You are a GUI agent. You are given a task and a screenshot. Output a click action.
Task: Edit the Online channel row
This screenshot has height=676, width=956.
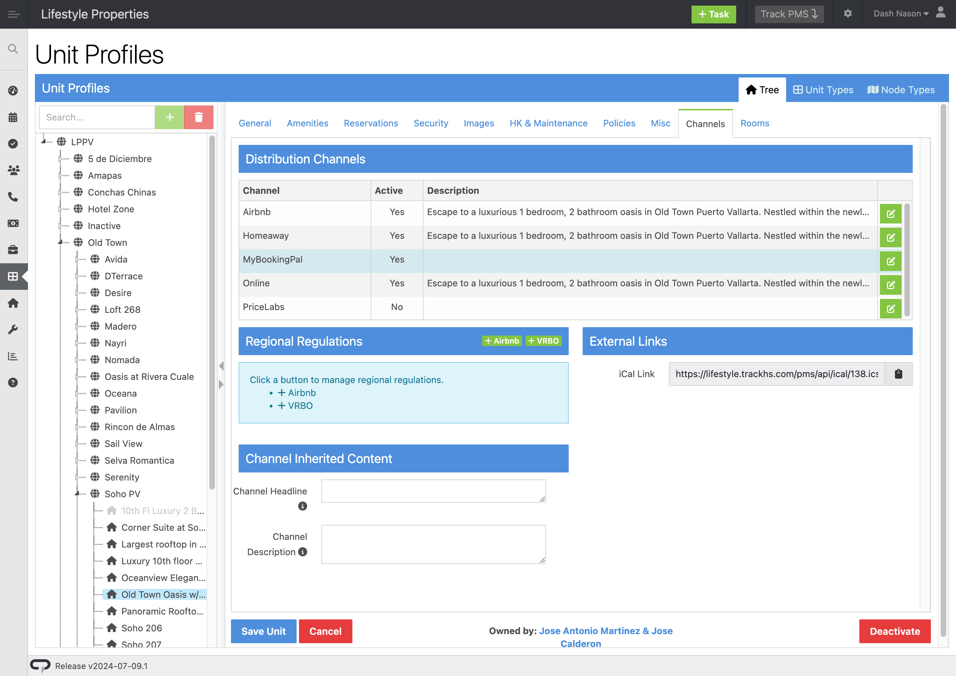tap(891, 285)
